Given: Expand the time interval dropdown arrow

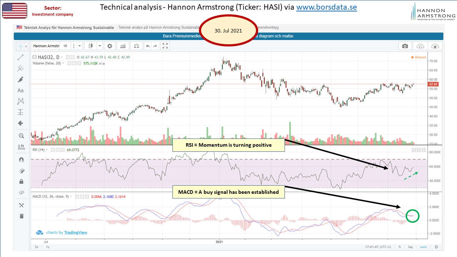Looking at the screenshot, I should [x=80, y=46].
